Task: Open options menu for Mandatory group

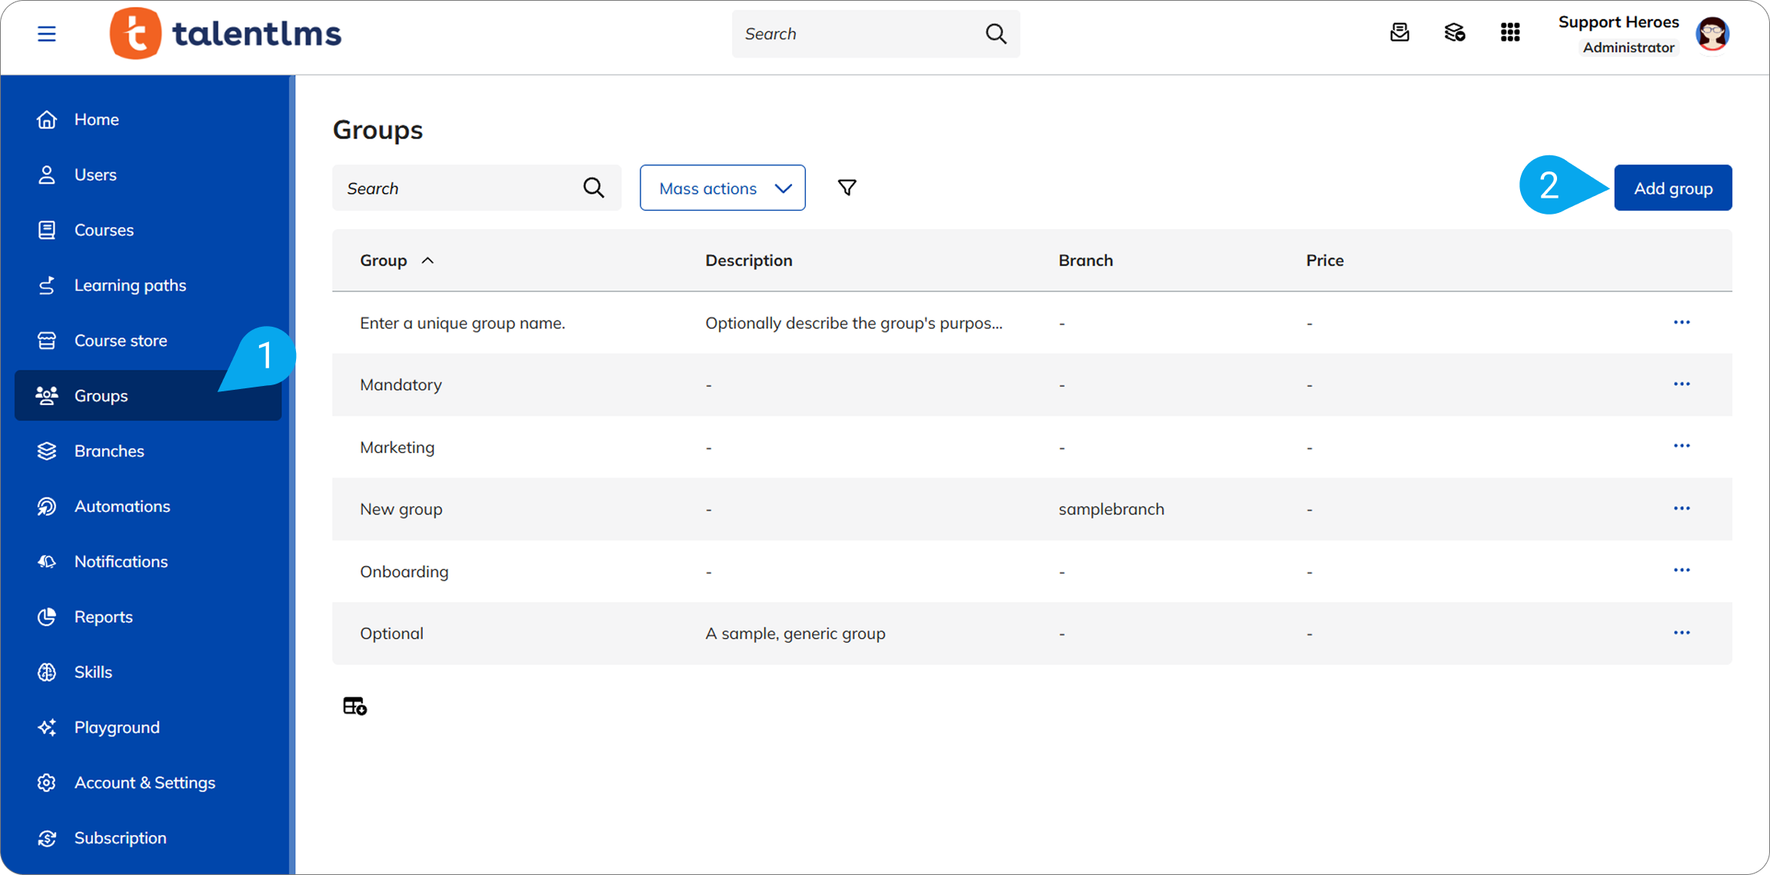Action: pos(1682,384)
